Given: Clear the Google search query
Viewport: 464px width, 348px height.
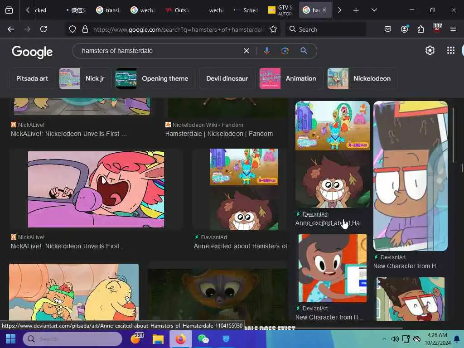Looking at the screenshot, I should (x=246, y=51).
